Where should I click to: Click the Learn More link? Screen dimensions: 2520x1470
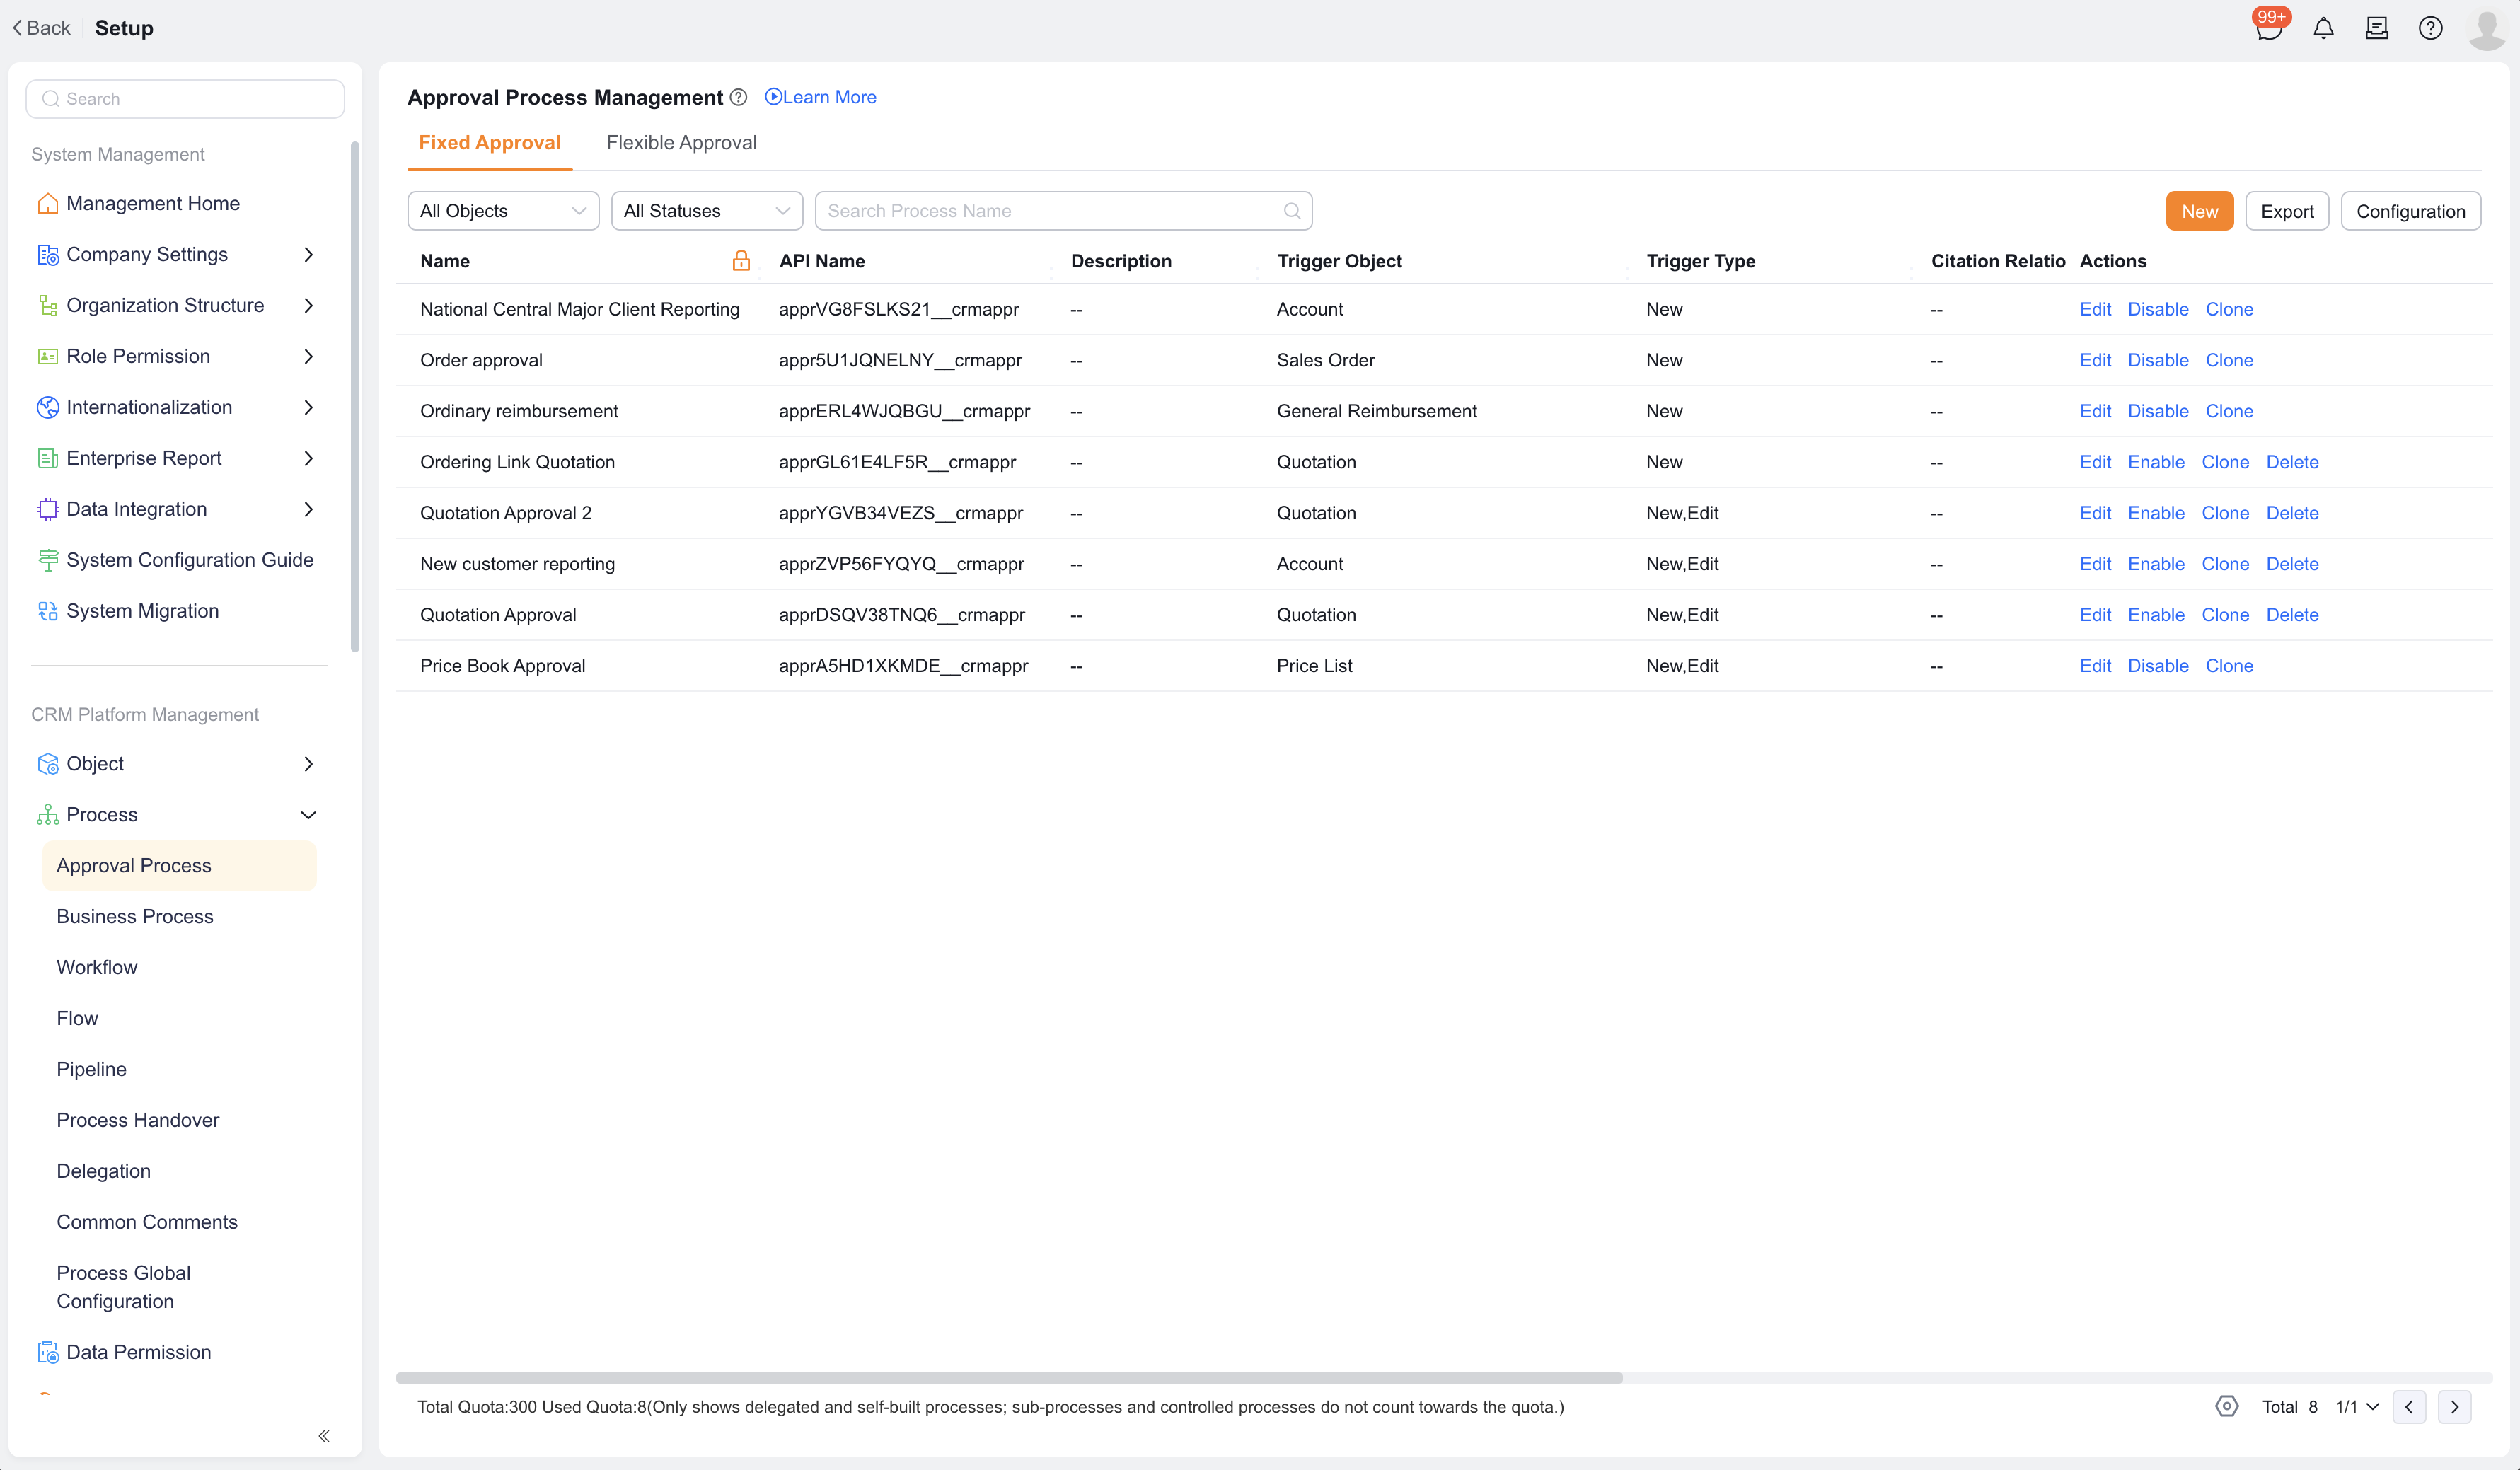[820, 97]
